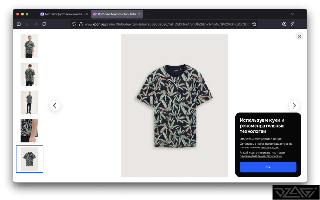The image size is (320, 200).
Task: Expand the list all tabs dropdown
Action: click(293, 14)
